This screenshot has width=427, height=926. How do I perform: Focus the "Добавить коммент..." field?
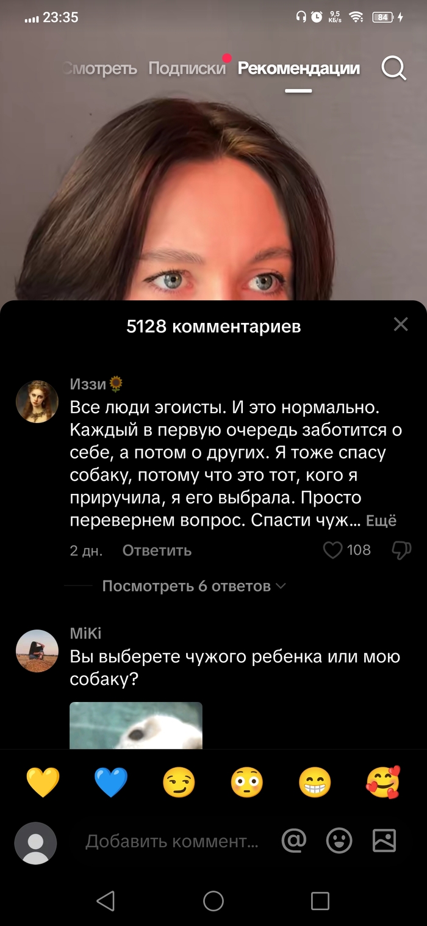tap(172, 841)
